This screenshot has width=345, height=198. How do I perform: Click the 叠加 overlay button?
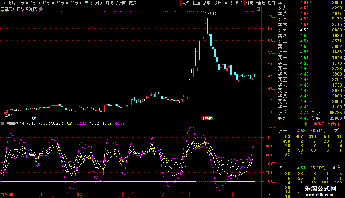[196, 3]
